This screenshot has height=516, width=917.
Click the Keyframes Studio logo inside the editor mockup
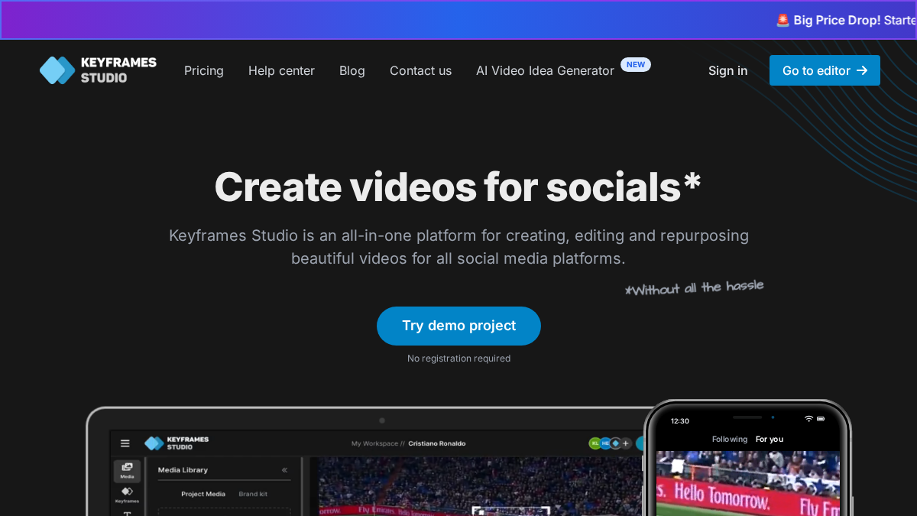tap(177, 443)
